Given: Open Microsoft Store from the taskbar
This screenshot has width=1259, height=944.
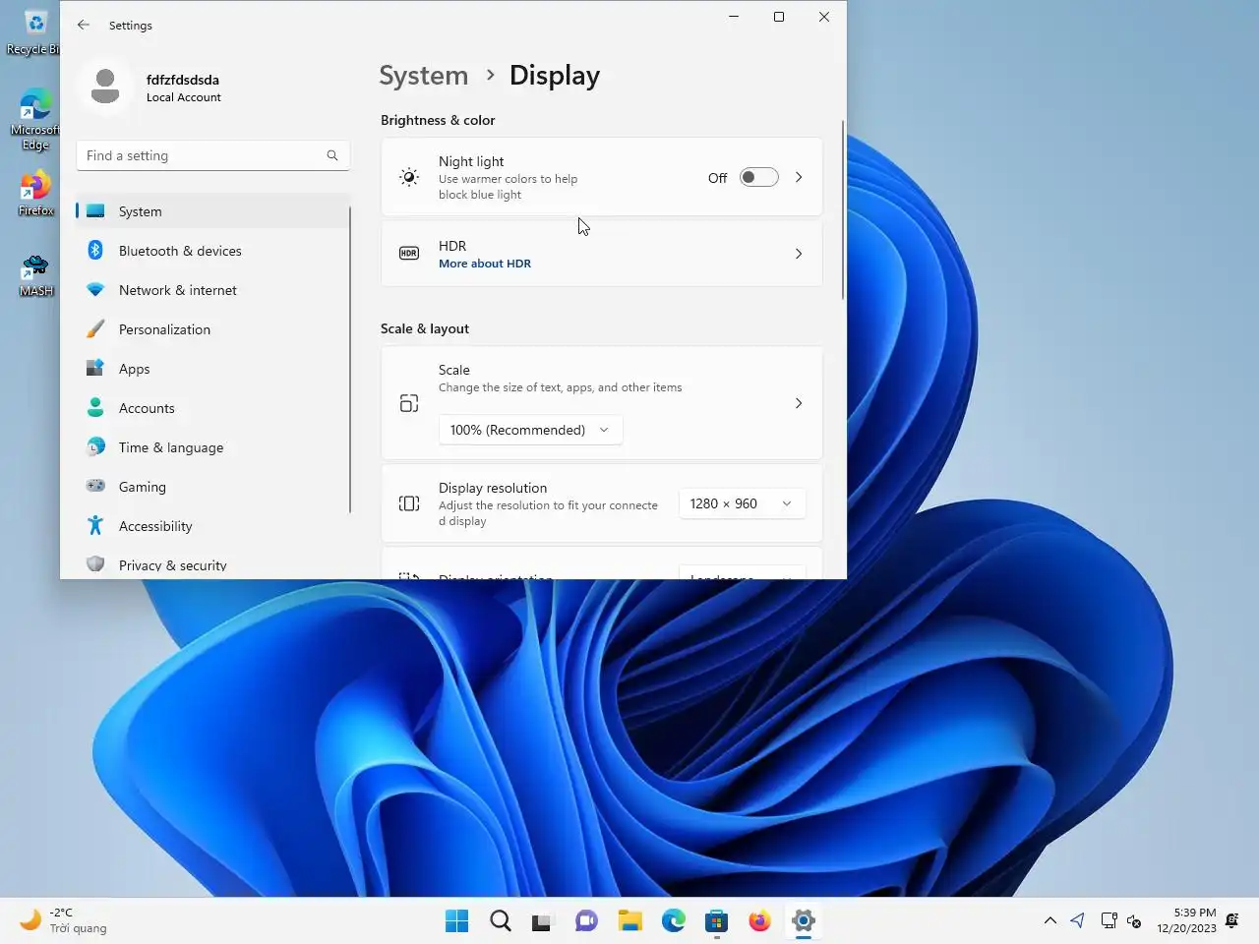Looking at the screenshot, I should (x=717, y=920).
